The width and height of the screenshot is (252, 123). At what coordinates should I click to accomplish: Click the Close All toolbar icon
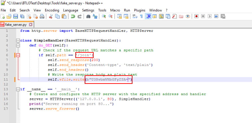pos(35,16)
